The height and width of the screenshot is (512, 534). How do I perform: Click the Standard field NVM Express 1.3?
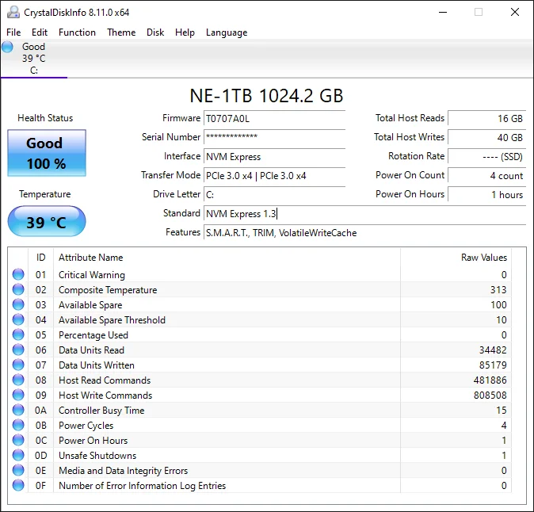365,213
